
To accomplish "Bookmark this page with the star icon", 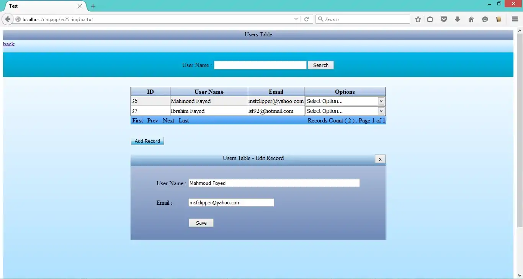I will pyautogui.click(x=418, y=19).
